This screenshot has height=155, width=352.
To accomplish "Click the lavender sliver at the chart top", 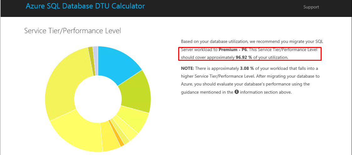I will [x=96, y=60].
